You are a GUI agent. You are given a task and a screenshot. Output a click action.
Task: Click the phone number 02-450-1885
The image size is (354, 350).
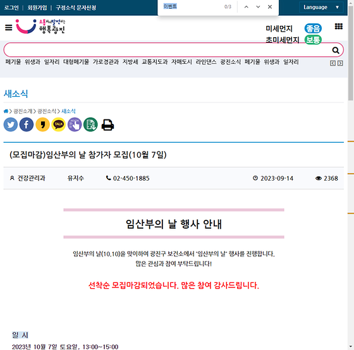[x=131, y=178]
